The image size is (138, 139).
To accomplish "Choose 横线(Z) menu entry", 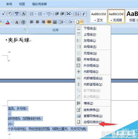I will coord(93,103).
